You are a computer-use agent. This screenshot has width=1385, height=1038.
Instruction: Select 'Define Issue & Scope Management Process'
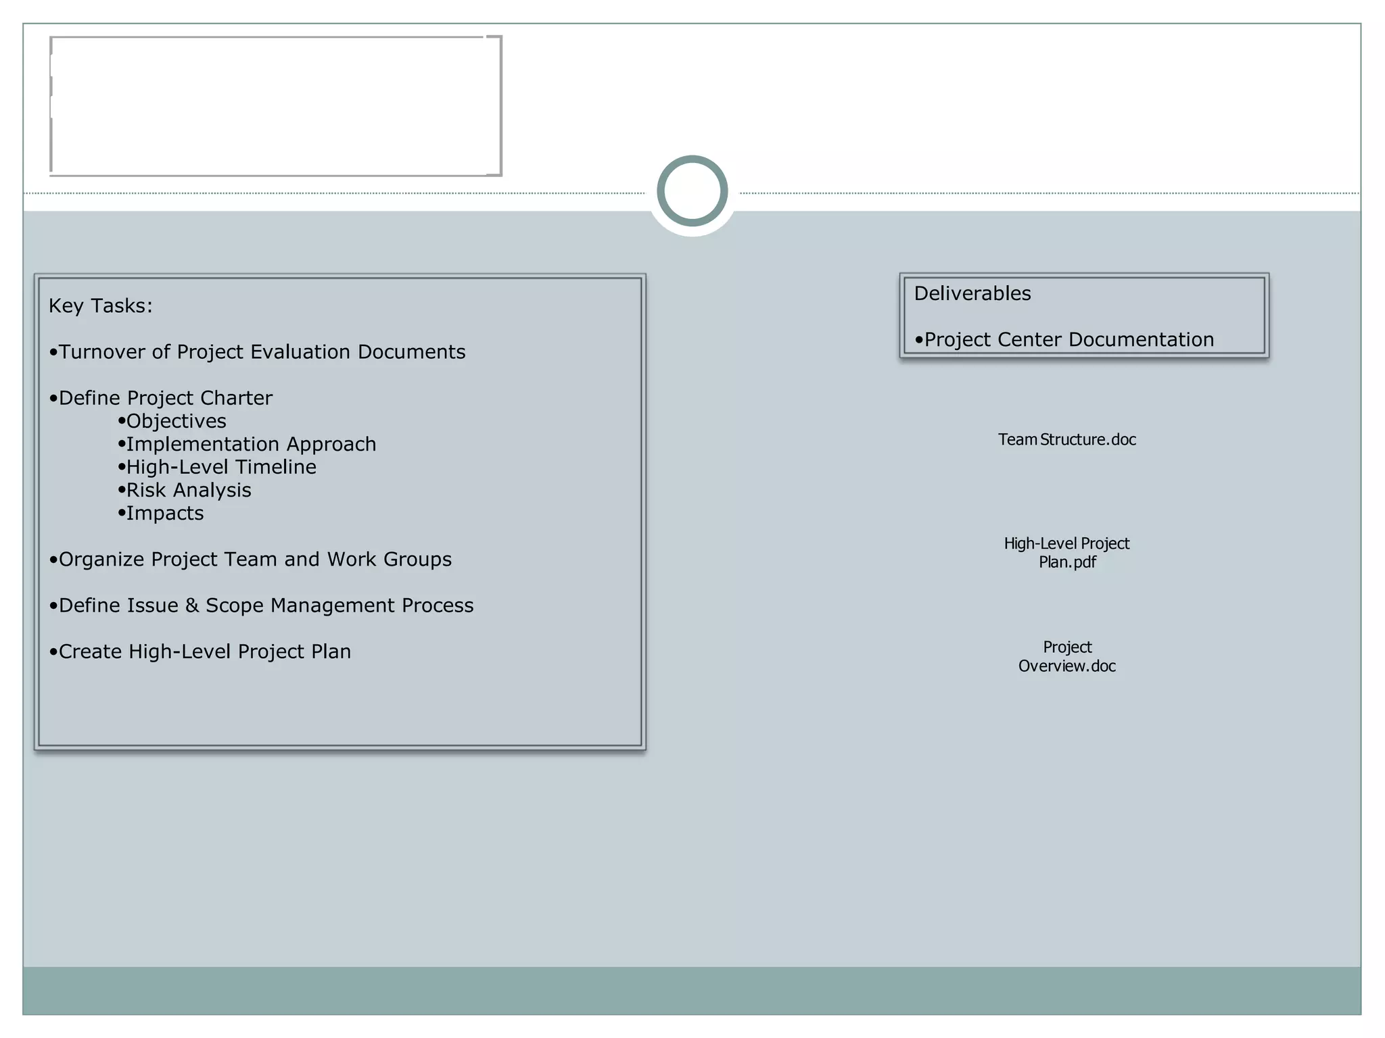coord(262,605)
